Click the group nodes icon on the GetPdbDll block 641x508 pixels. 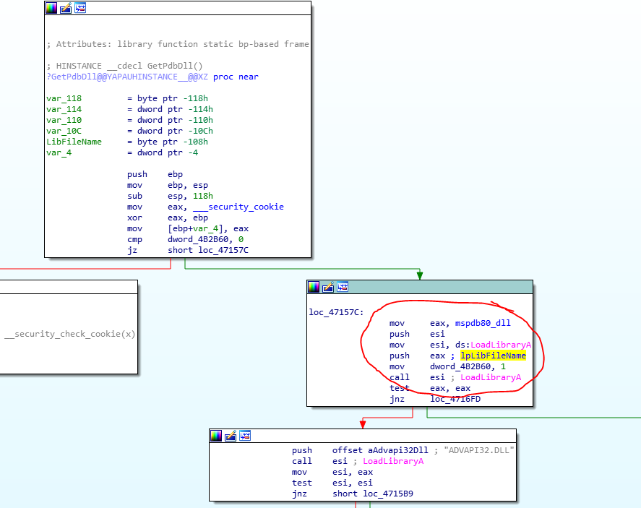[79, 7]
